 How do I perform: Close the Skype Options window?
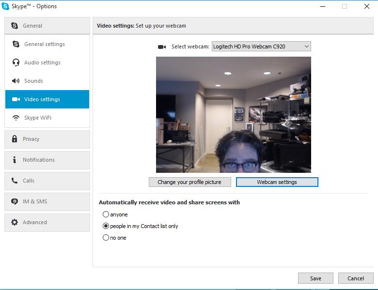coord(367,6)
